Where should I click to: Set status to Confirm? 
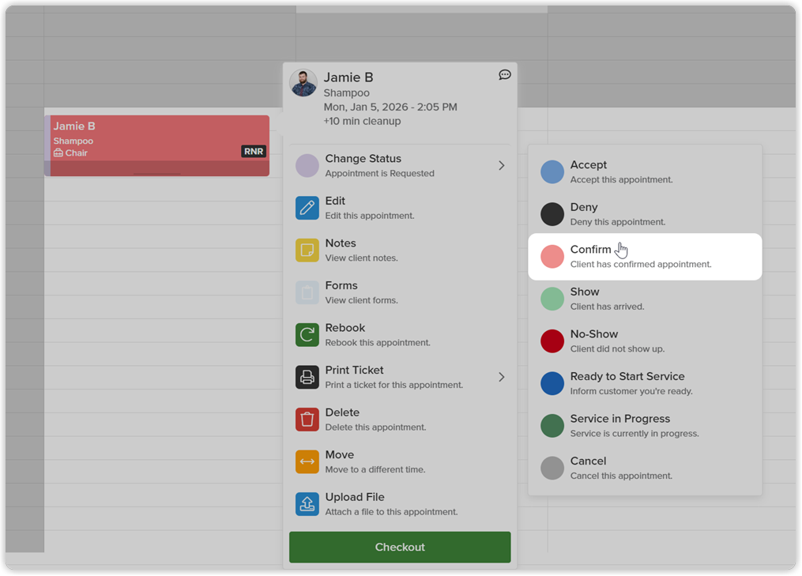click(645, 257)
